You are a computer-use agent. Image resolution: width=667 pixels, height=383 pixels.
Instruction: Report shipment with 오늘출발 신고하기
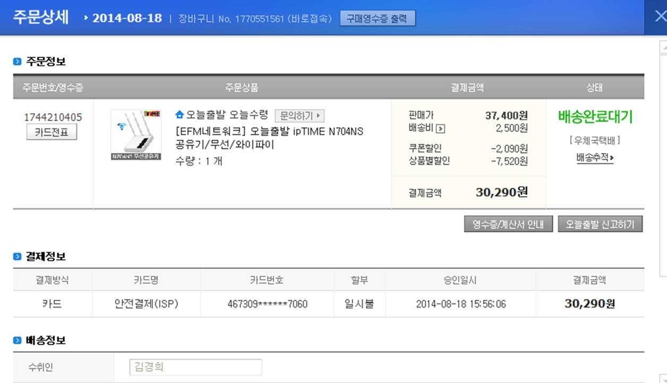(x=600, y=224)
